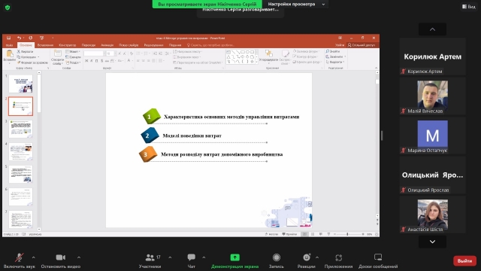Toggle Reading view icon in status bar

pyautogui.click(x=321, y=234)
